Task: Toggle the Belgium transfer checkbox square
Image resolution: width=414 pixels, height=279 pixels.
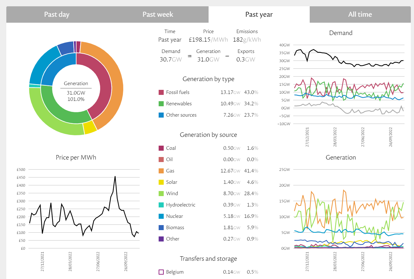Action: pos(161,272)
